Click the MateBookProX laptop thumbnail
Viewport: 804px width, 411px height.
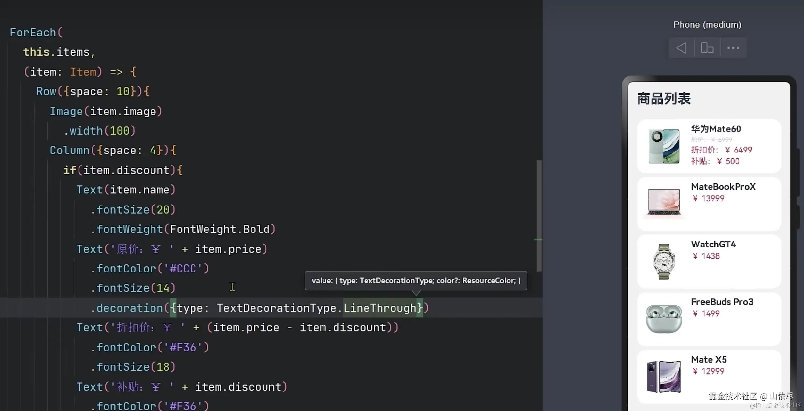pos(664,203)
